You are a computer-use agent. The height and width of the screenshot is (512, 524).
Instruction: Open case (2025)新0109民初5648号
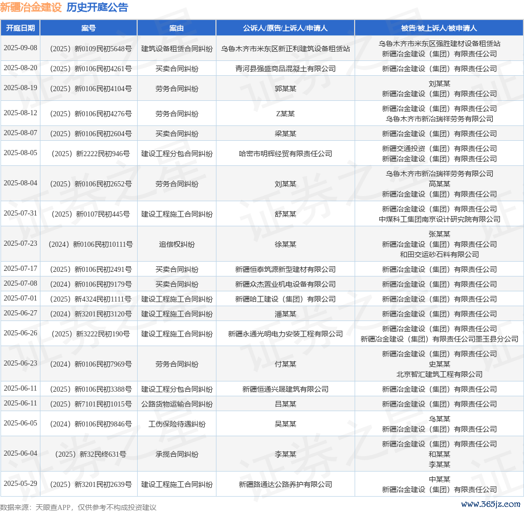click(89, 49)
